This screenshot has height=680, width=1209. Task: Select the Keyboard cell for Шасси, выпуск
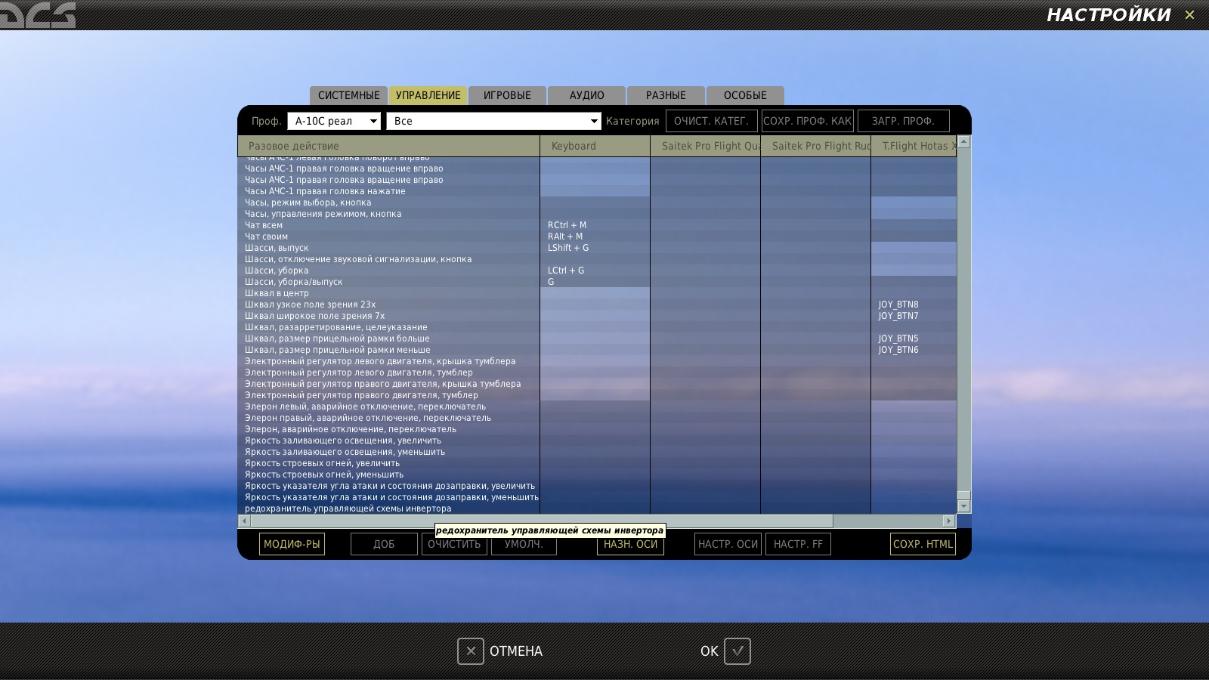point(595,248)
